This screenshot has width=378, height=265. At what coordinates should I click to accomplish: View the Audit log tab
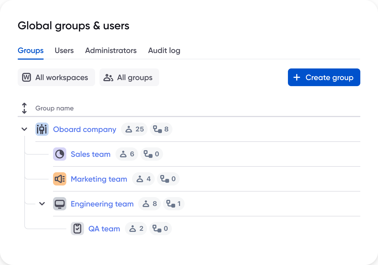tap(164, 51)
